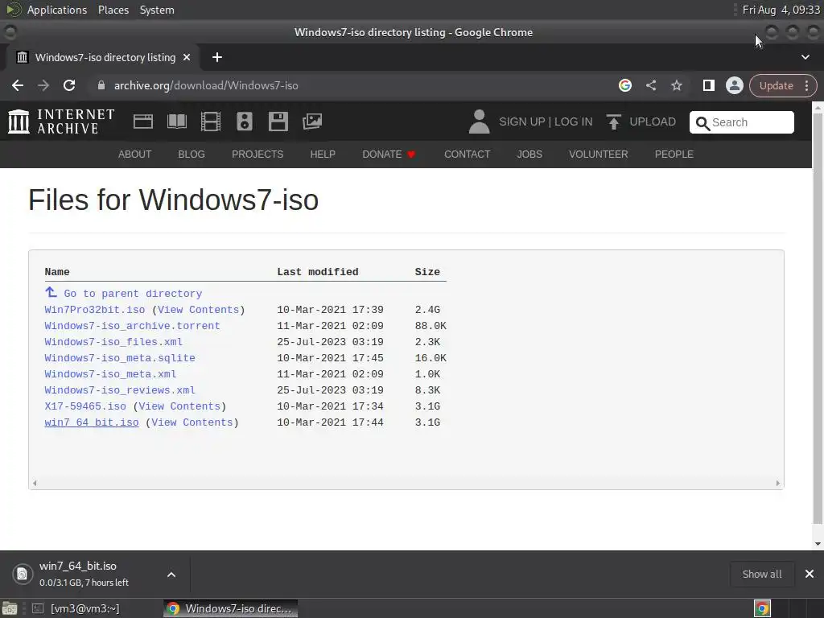Close the downloads bar
824x618 pixels.
coord(810,574)
